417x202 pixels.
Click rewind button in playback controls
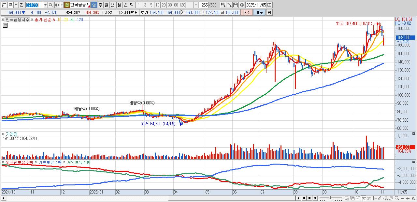[x=304, y=198]
